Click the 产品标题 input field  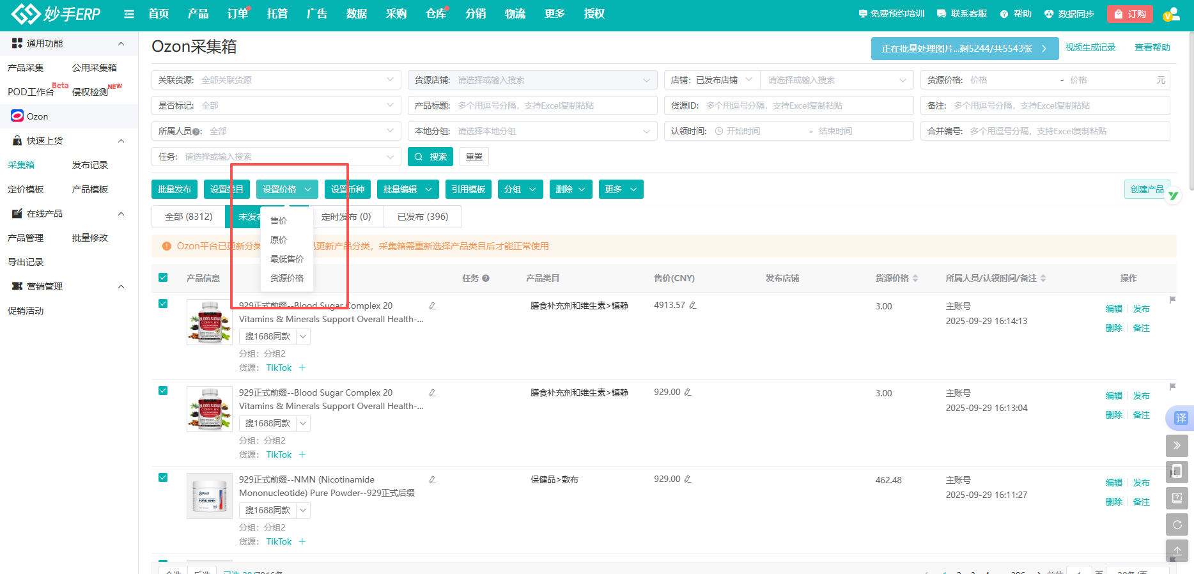click(x=554, y=105)
